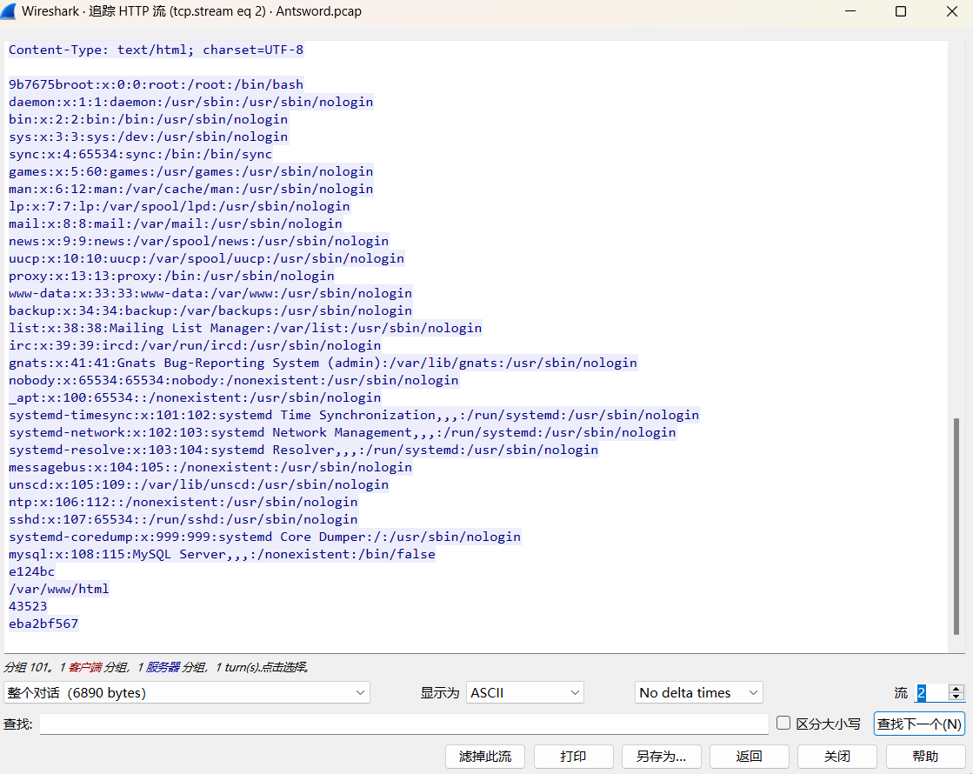Minimize the Follow HTTP Stream window
The width and height of the screenshot is (973, 774).
point(850,11)
